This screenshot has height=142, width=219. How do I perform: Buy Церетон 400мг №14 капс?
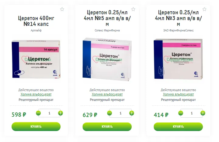coord(36,126)
